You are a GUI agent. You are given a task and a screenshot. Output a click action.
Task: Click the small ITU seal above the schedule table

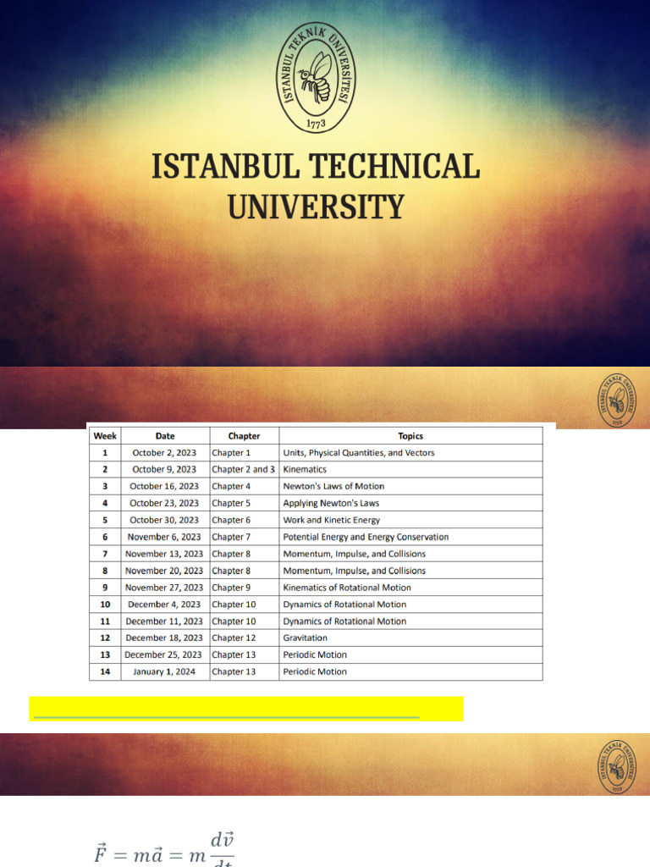pos(617,400)
